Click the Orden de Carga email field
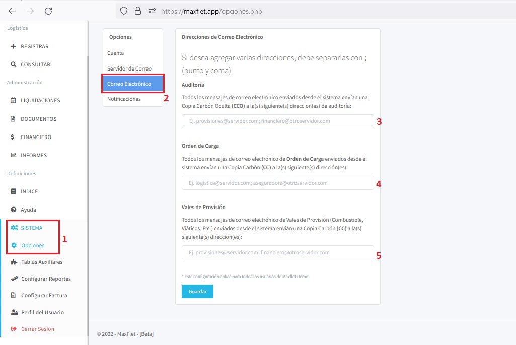The width and height of the screenshot is (516, 345). click(277, 183)
